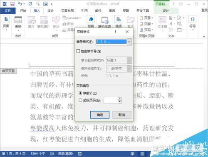
Task: Switch to read mode view in status bar
Action: tap(132, 154)
